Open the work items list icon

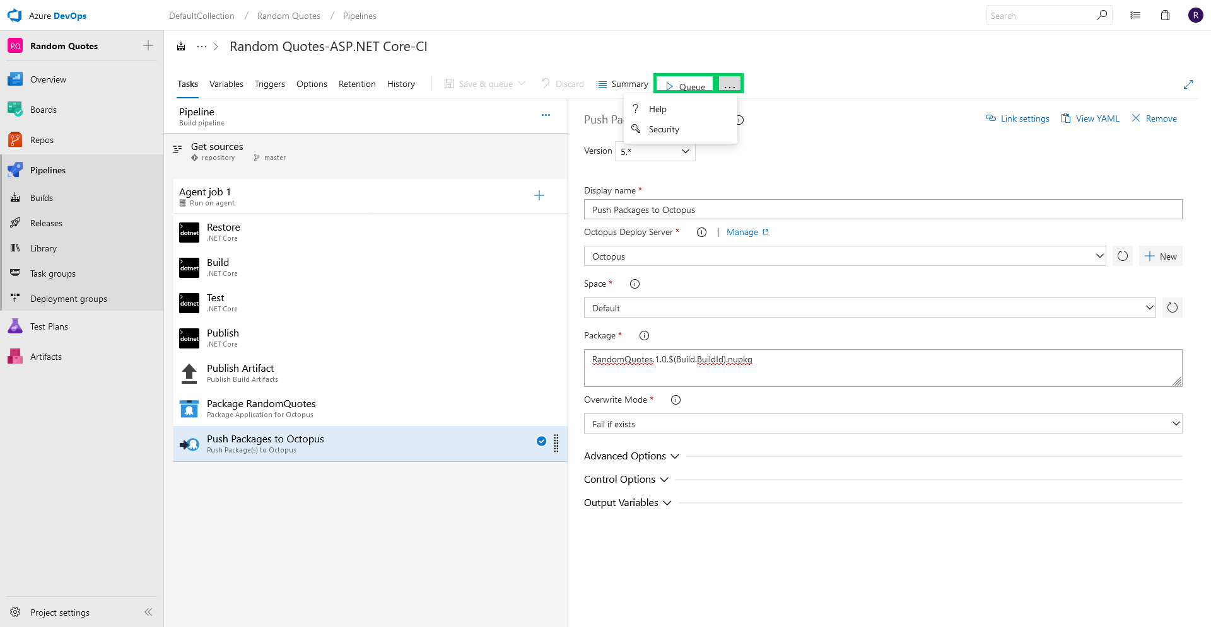(x=1135, y=15)
